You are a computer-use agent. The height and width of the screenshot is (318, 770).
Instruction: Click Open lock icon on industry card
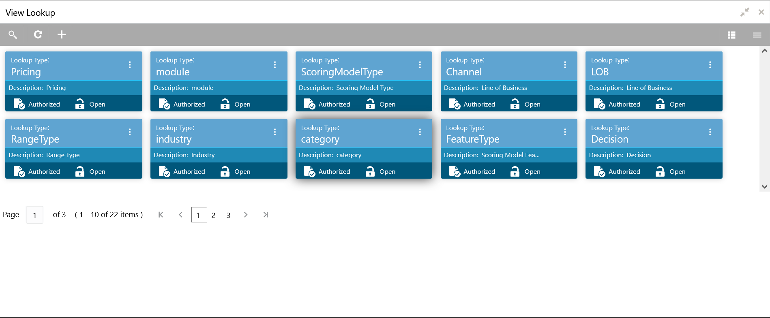pos(225,172)
